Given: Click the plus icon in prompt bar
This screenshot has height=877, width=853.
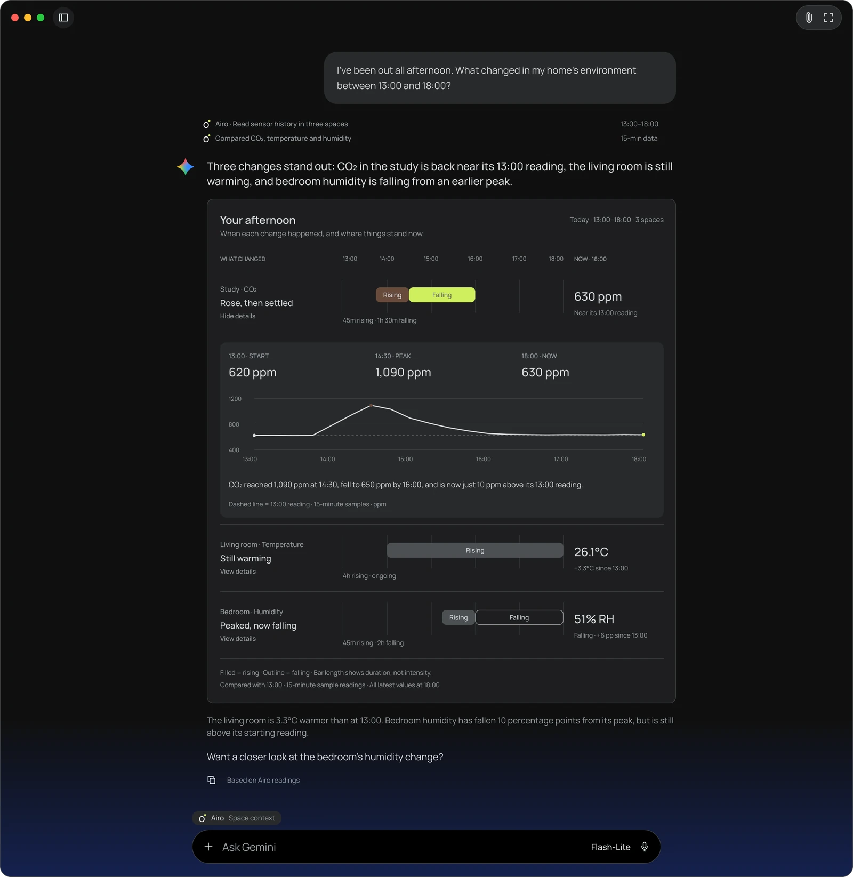Looking at the screenshot, I should click(208, 847).
